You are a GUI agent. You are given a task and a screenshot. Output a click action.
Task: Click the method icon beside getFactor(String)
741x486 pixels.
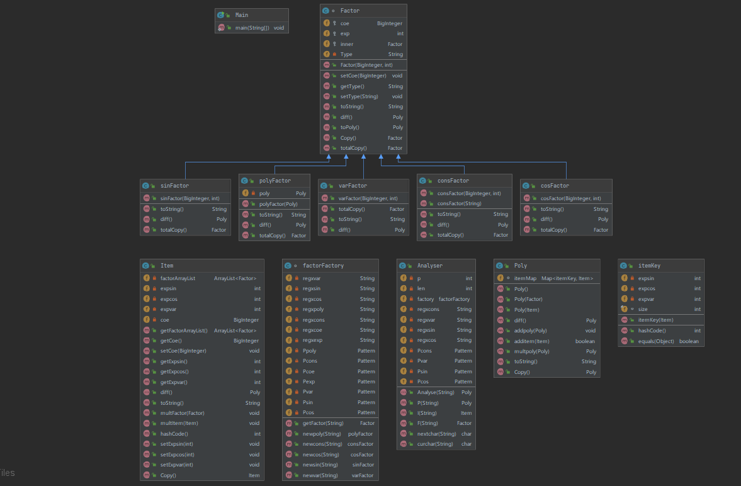click(x=289, y=423)
